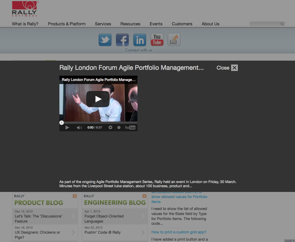Click the Stack Overflow icon
Viewport: 295px width, 242px height.
[174, 40]
